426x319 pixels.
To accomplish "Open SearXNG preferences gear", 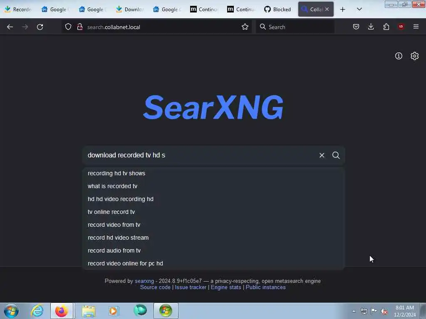I will pos(415,56).
